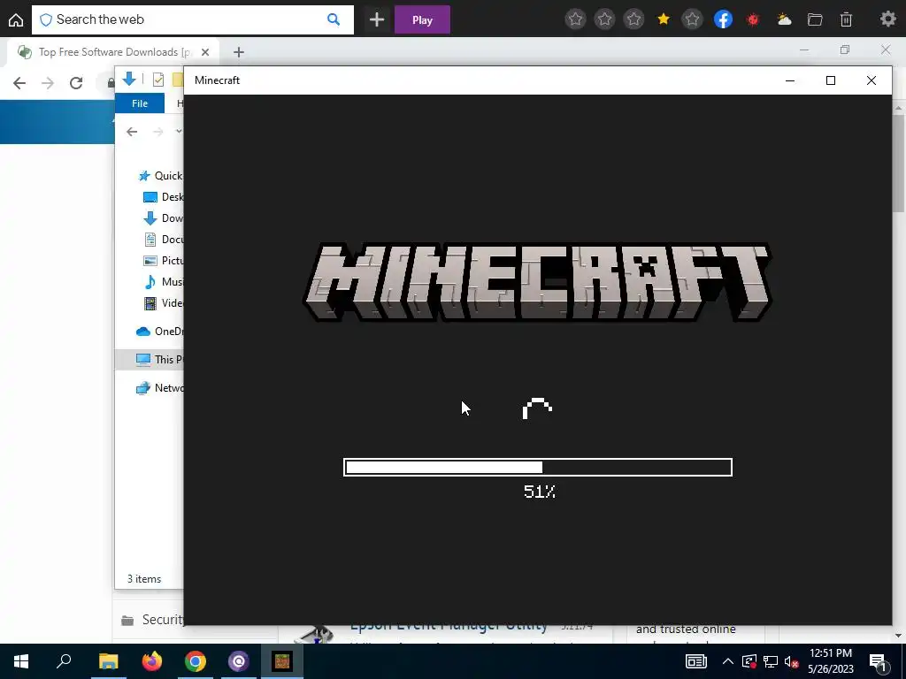Click the 3 items status text in Explorer
Viewport: 906px width, 679px height.
click(144, 578)
